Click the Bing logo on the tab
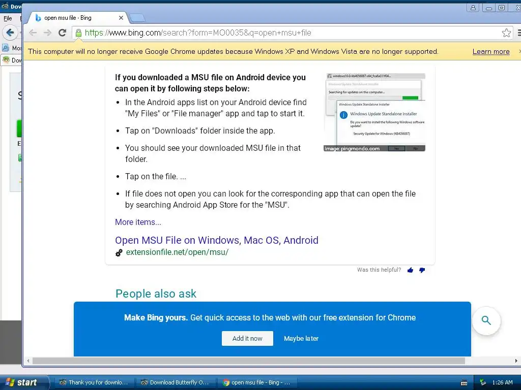Image resolution: width=521 pixels, height=390 pixels. [38, 18]
